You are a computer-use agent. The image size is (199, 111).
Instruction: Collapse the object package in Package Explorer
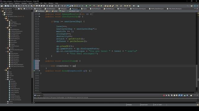tap(6, 51)
